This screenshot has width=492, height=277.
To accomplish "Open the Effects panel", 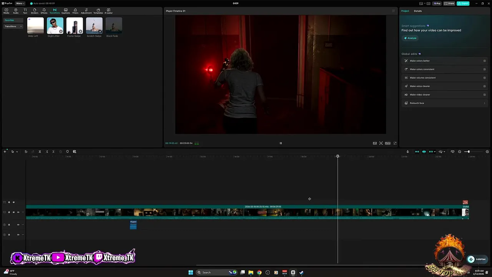I will (44, 11).
